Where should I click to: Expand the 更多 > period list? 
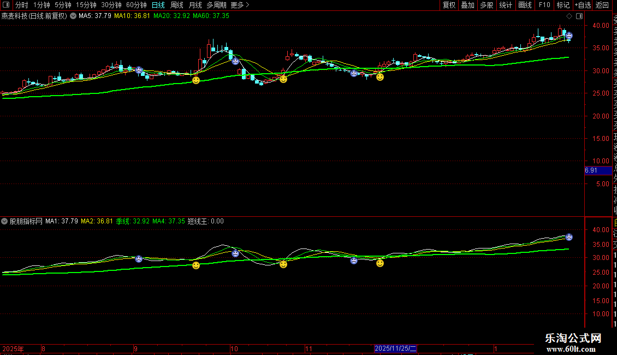(240, 5)
